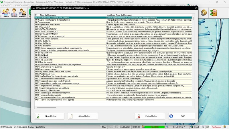The height and width of the screenshot is (129, 229).
Task: Select row 'Seu pedido foi Cancelado'
Action: [113, 85]
